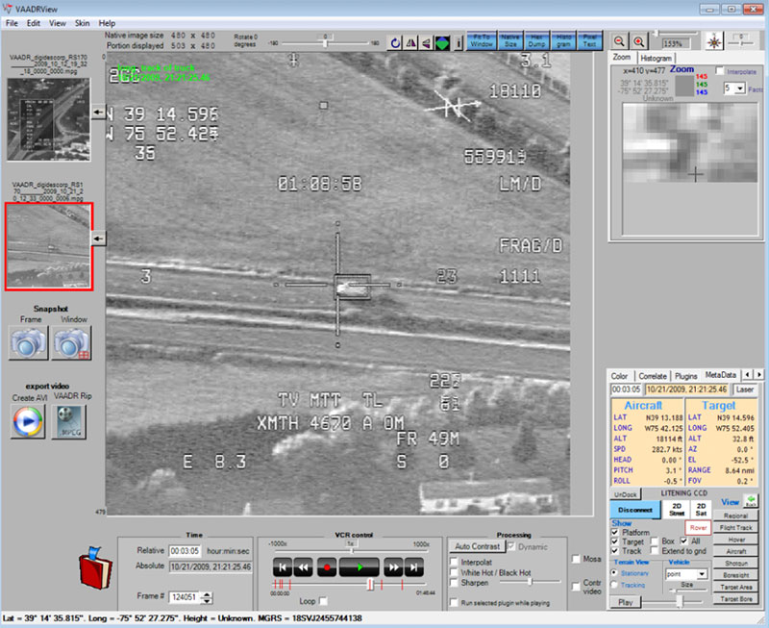This screenshot has width=769, height=628.
Task: Click the rotate image icon in toolbar
Action: pyautogui.click(x=396, y=42)
